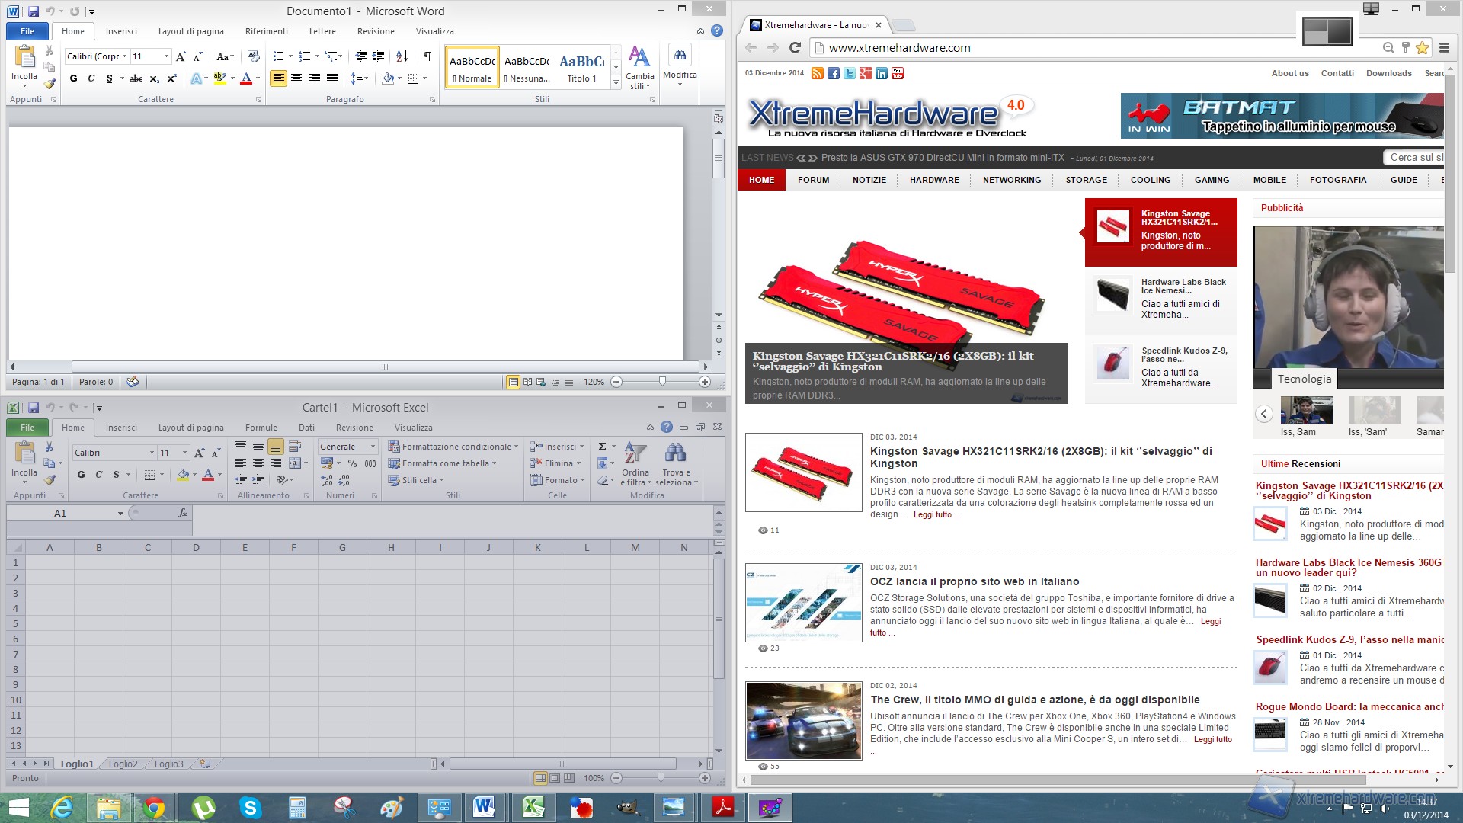Viewport: 1463px width, 823px height.
Task: Click the AutoSum (Σ) icon in Excel
Action: pyautogui.click(x=601, y=446)
